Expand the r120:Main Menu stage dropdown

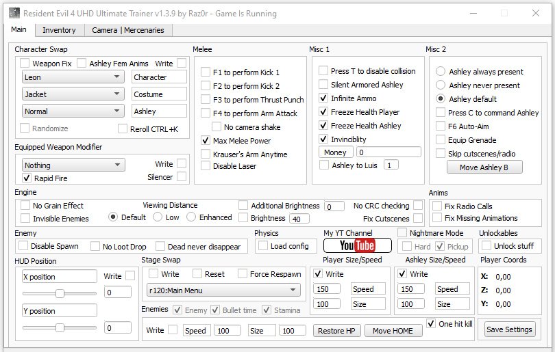click(x=223, y=290)
